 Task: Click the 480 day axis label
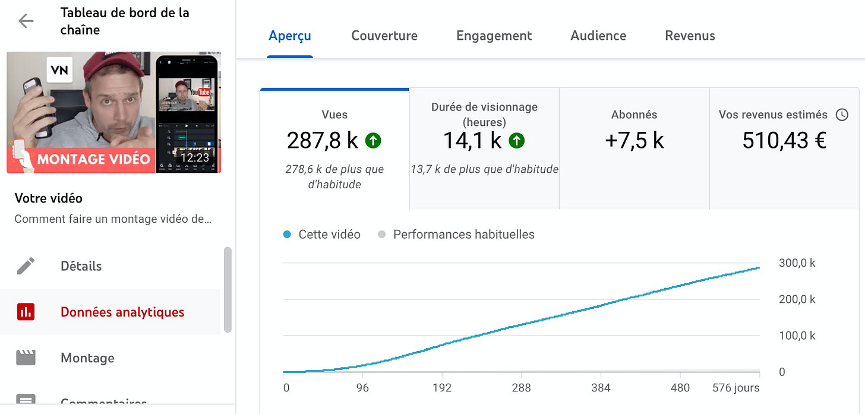point(680,388)
